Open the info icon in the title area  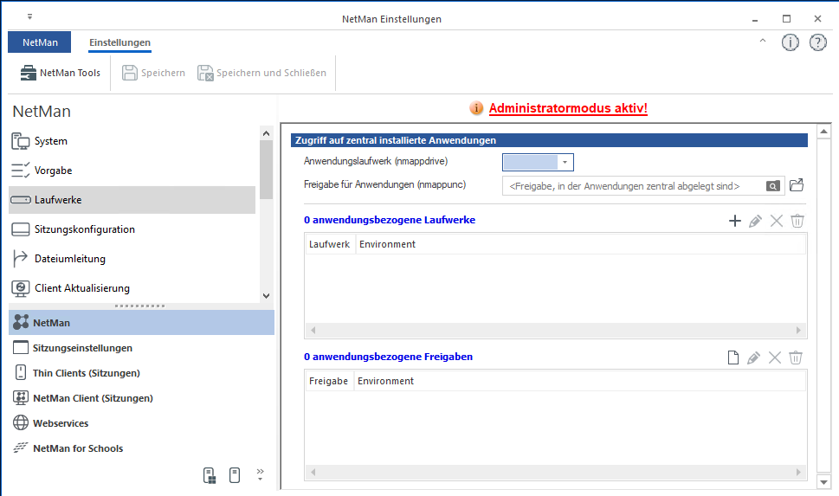[791, 42]
